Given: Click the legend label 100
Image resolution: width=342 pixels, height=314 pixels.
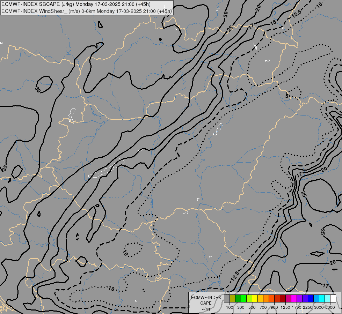Looking at the screenshot, I should pos(230,307).
